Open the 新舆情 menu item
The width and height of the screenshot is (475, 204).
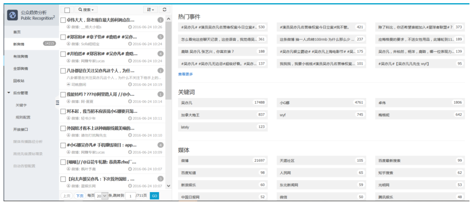click(19, 44)
